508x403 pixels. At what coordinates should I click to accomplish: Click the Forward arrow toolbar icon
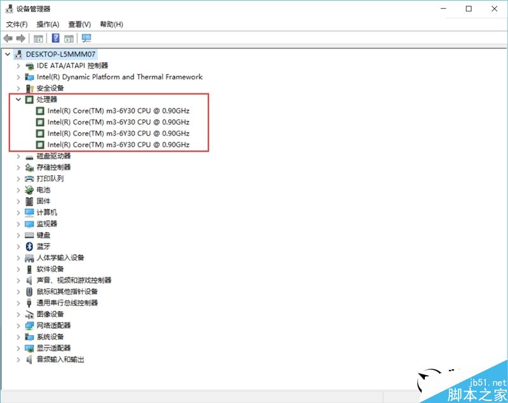(21, 39)
